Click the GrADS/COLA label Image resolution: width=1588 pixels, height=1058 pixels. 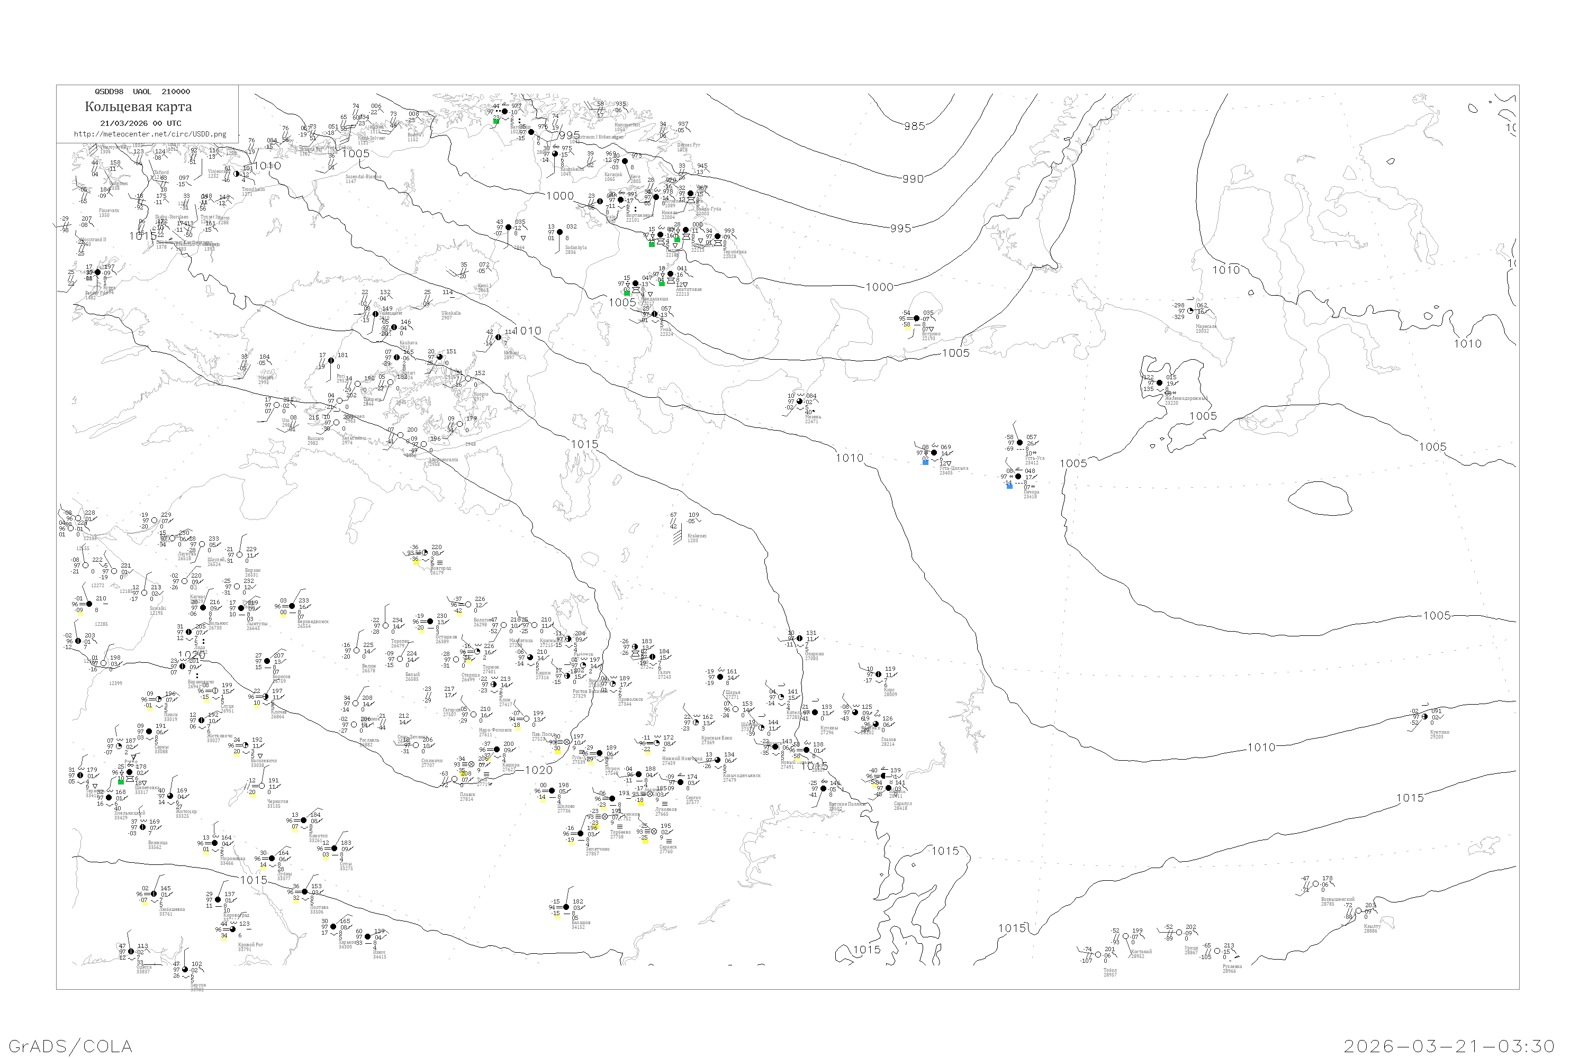point(70,1046)
